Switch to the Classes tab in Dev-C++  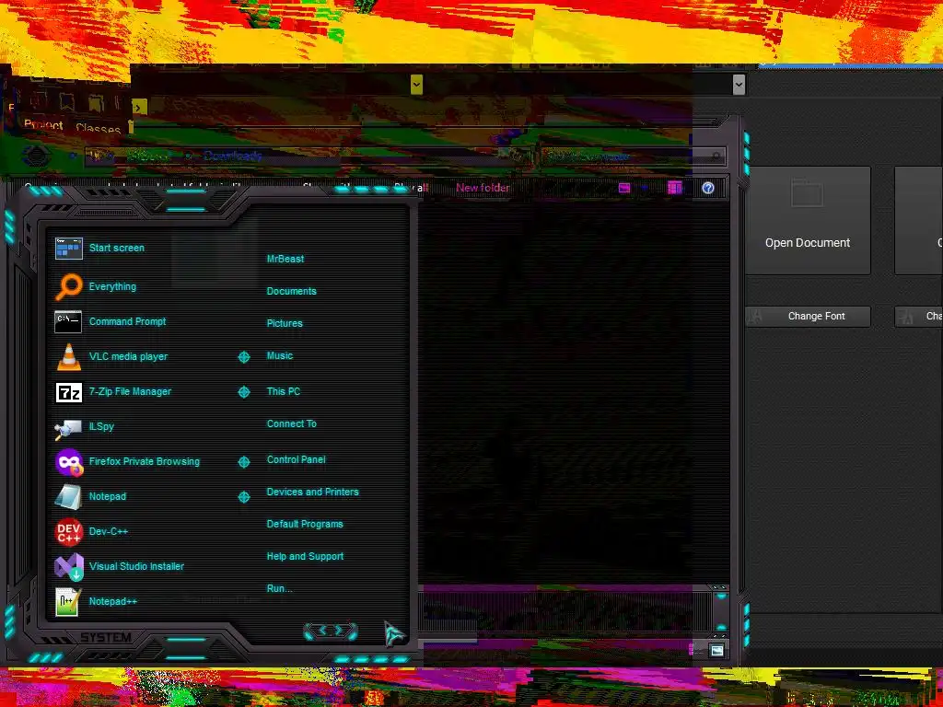coord(98,128)
